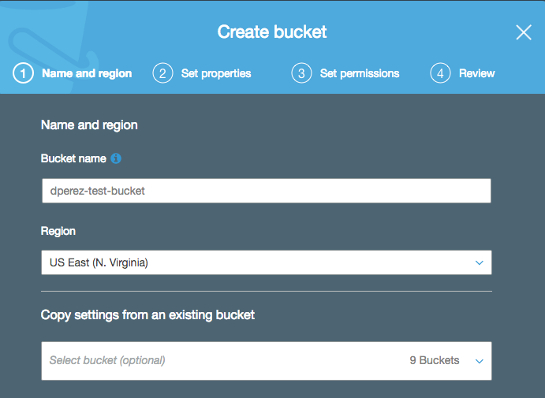Click the Region dropdown chevron arrow

480,263
